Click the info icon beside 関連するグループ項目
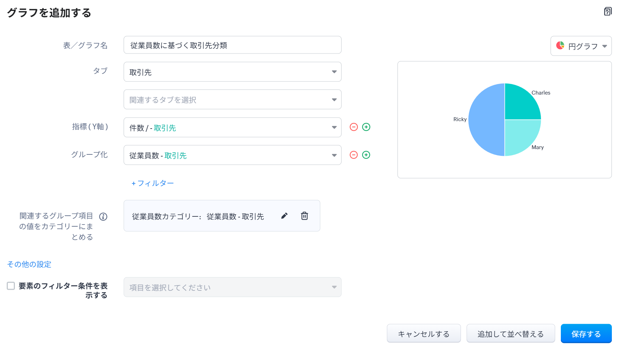 pyautogui.click(x=103, y=216)
